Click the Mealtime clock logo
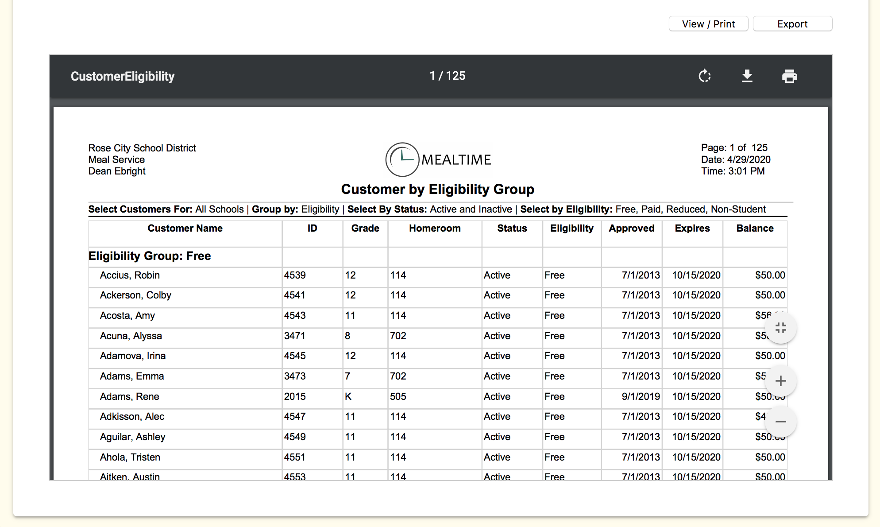Screen dimensions: 880x527 (402, 159)
